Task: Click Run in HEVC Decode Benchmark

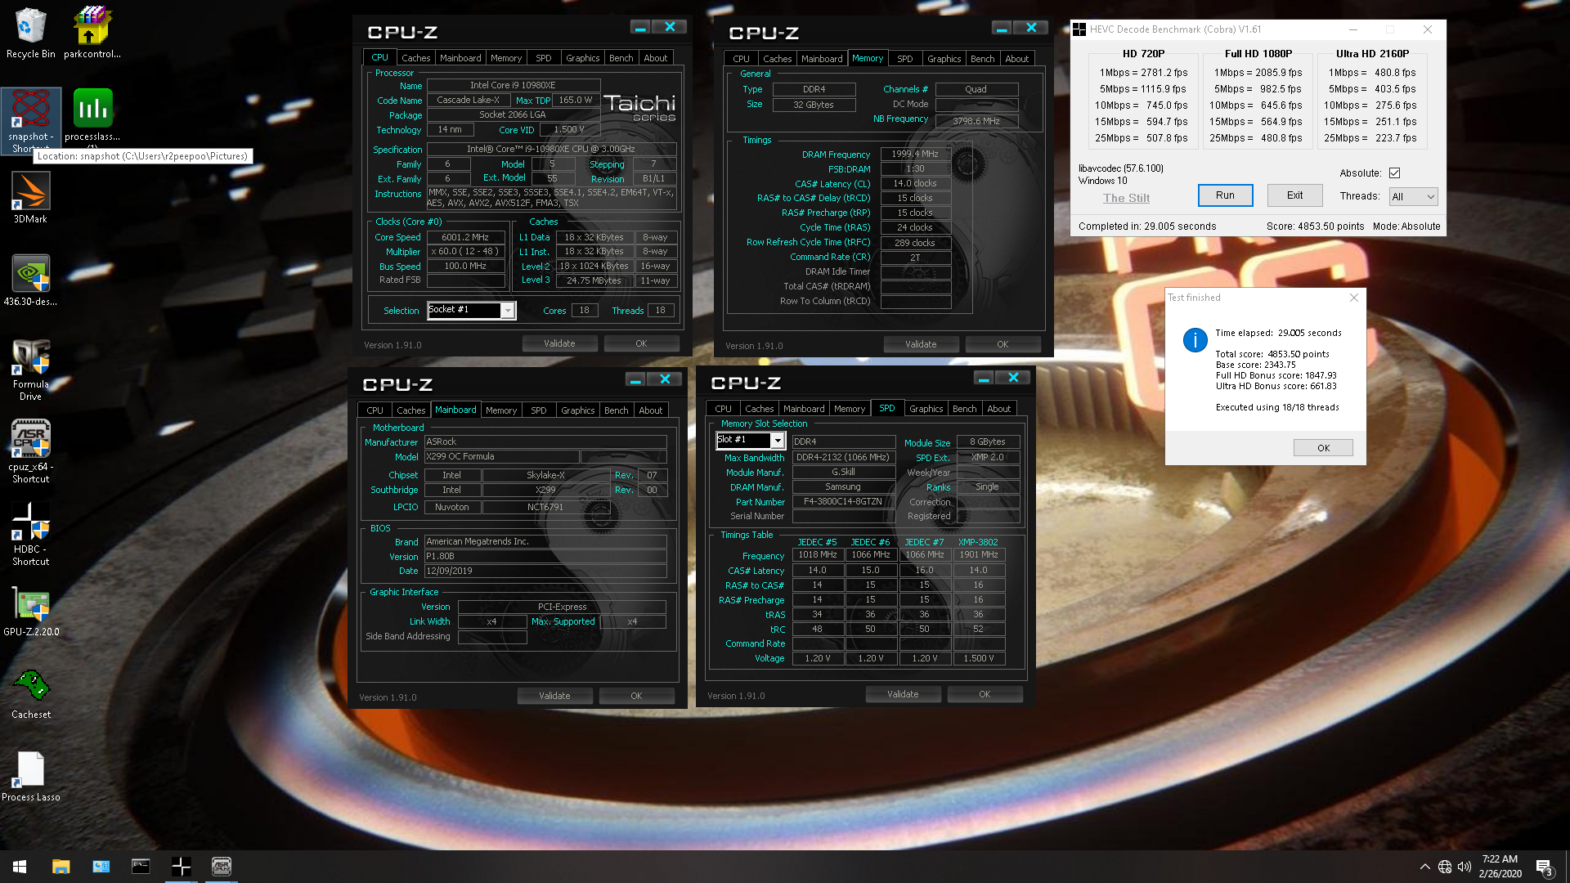Action: [x=1225, y=195]
